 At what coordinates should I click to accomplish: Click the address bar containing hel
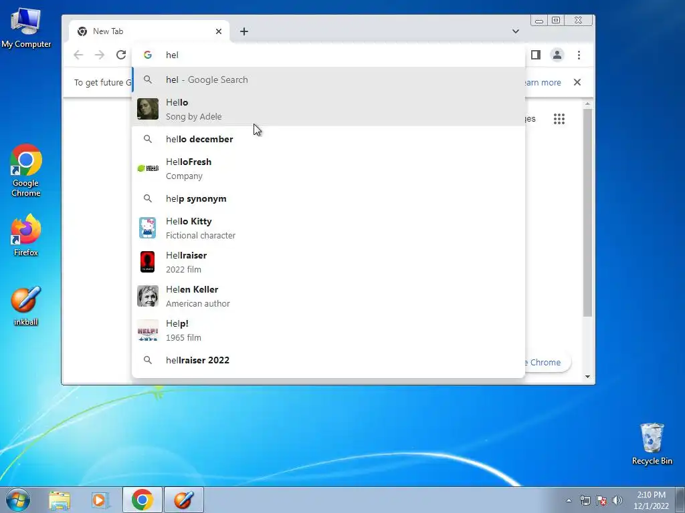point(328,55)
